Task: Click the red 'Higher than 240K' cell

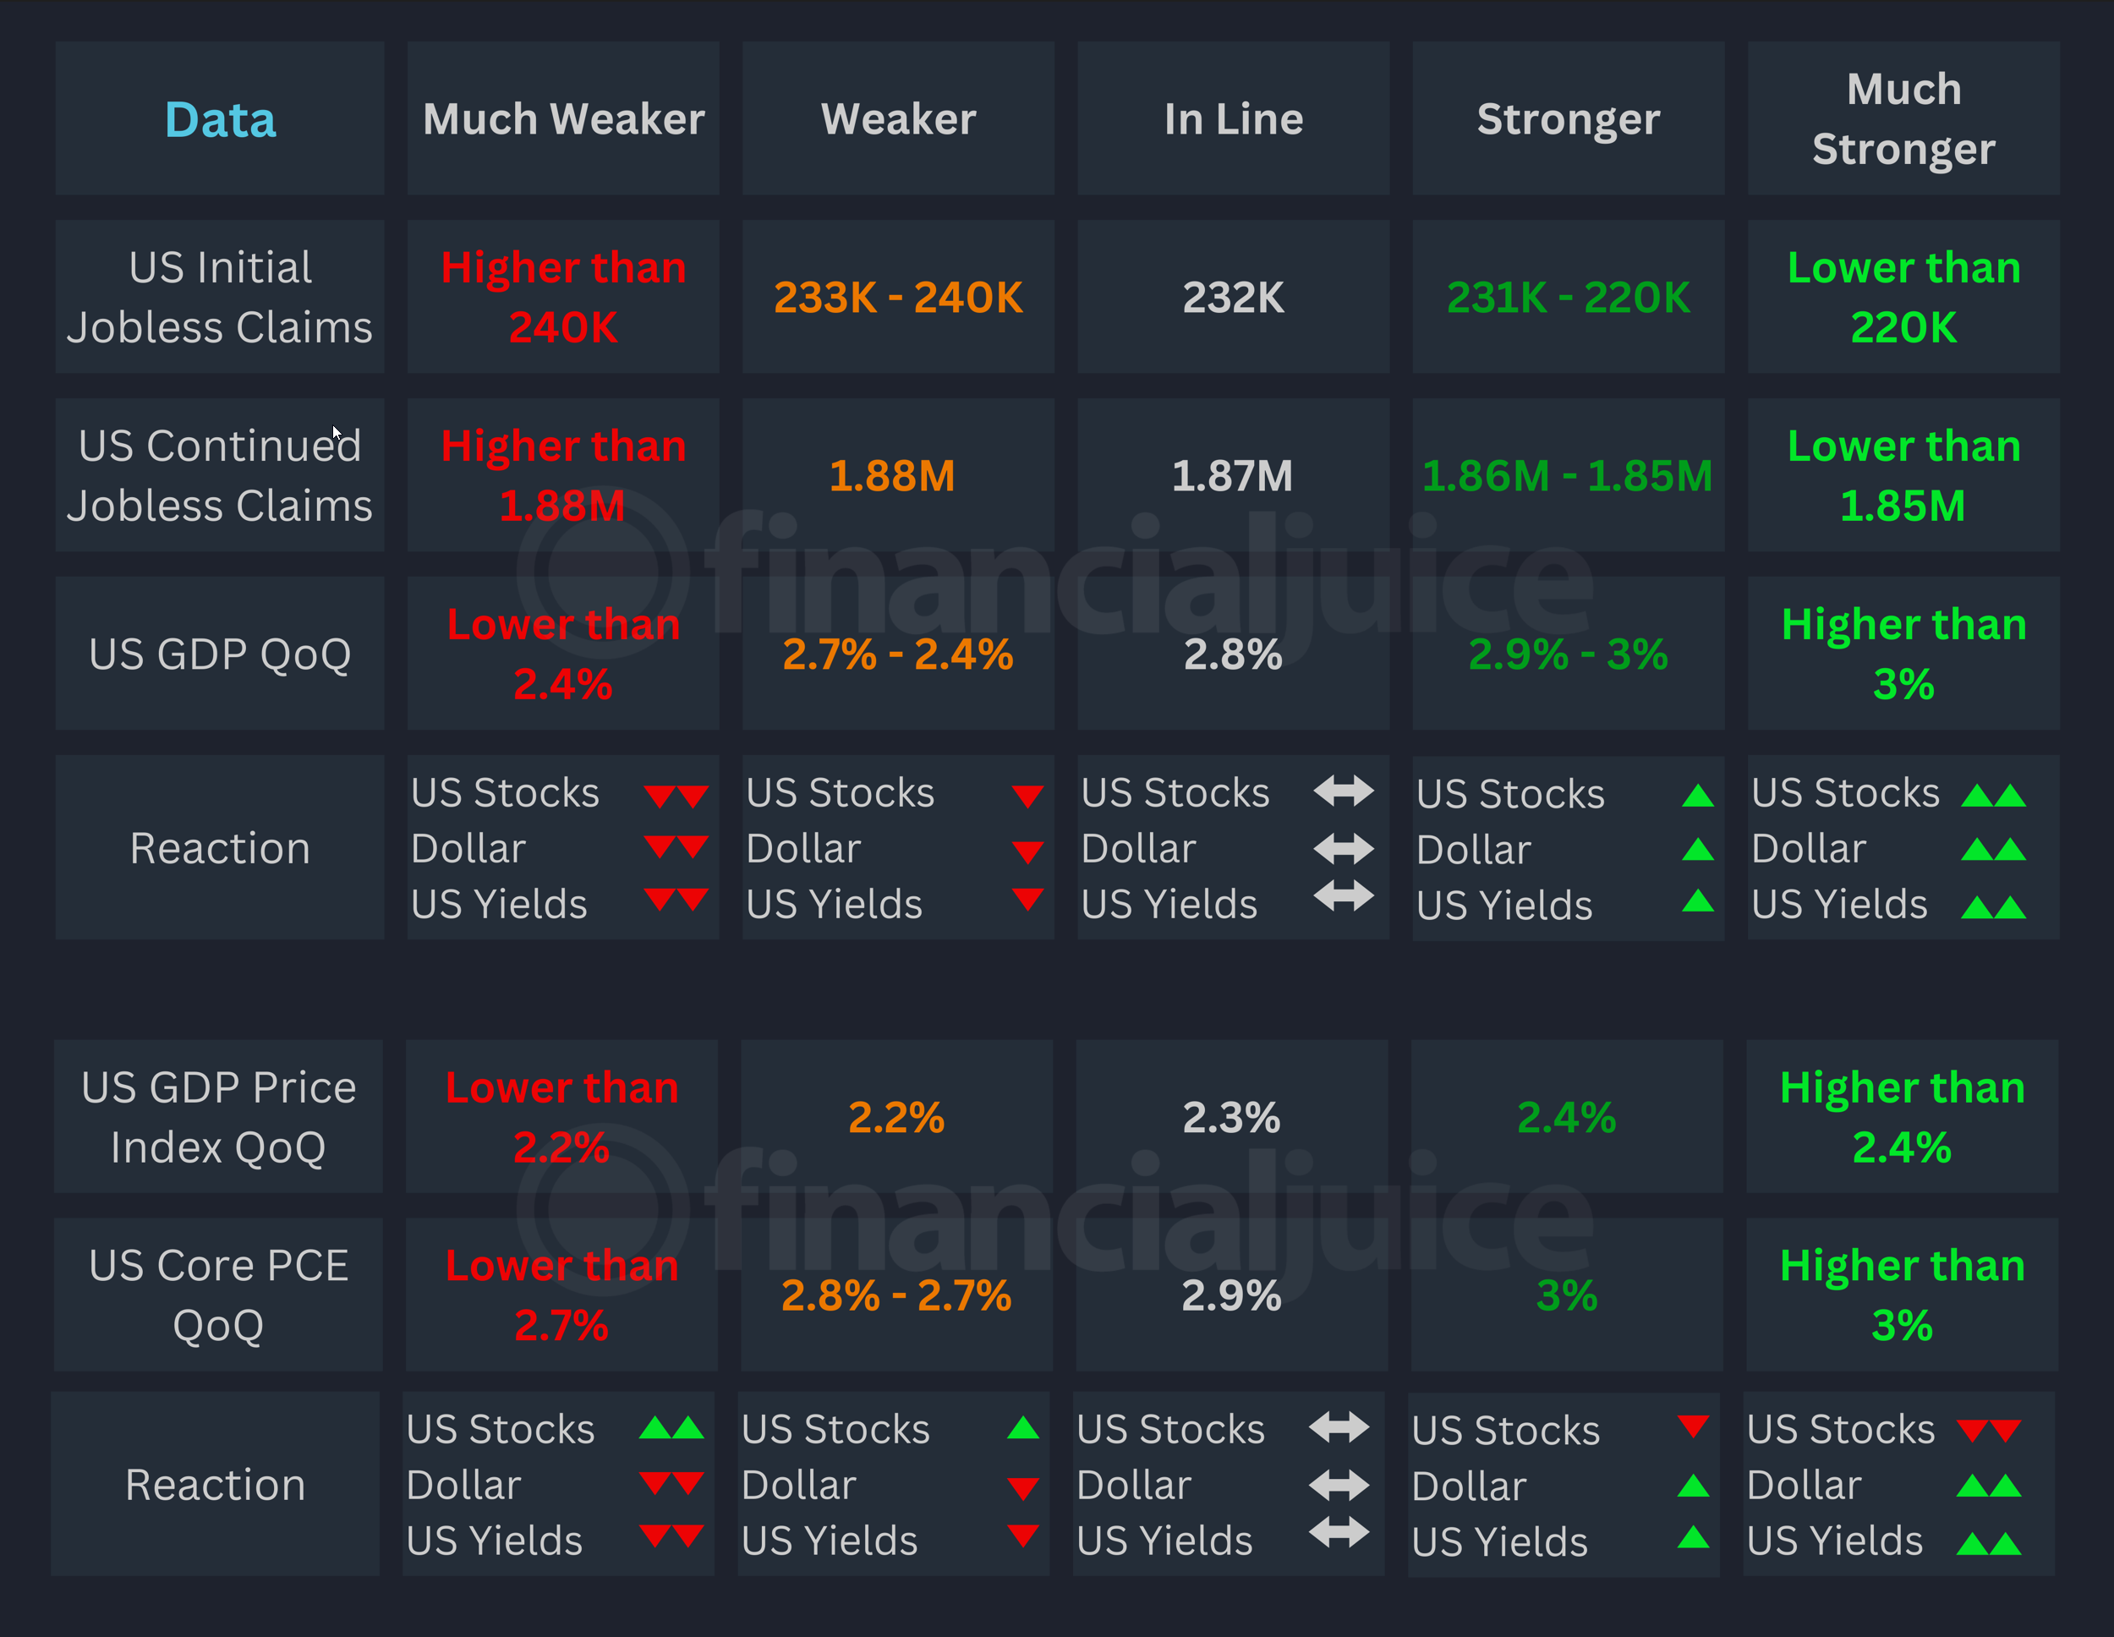Action: point(563,297)
